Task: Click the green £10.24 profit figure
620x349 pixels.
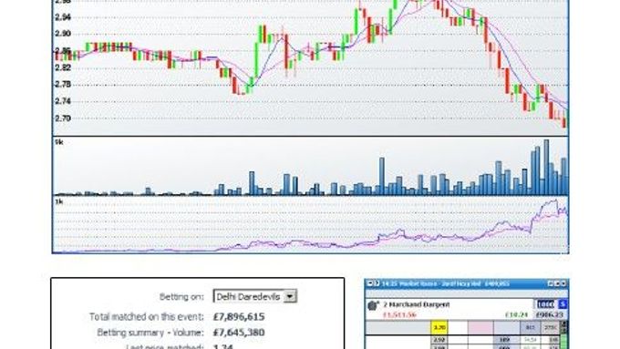Action: pos(516,315)
